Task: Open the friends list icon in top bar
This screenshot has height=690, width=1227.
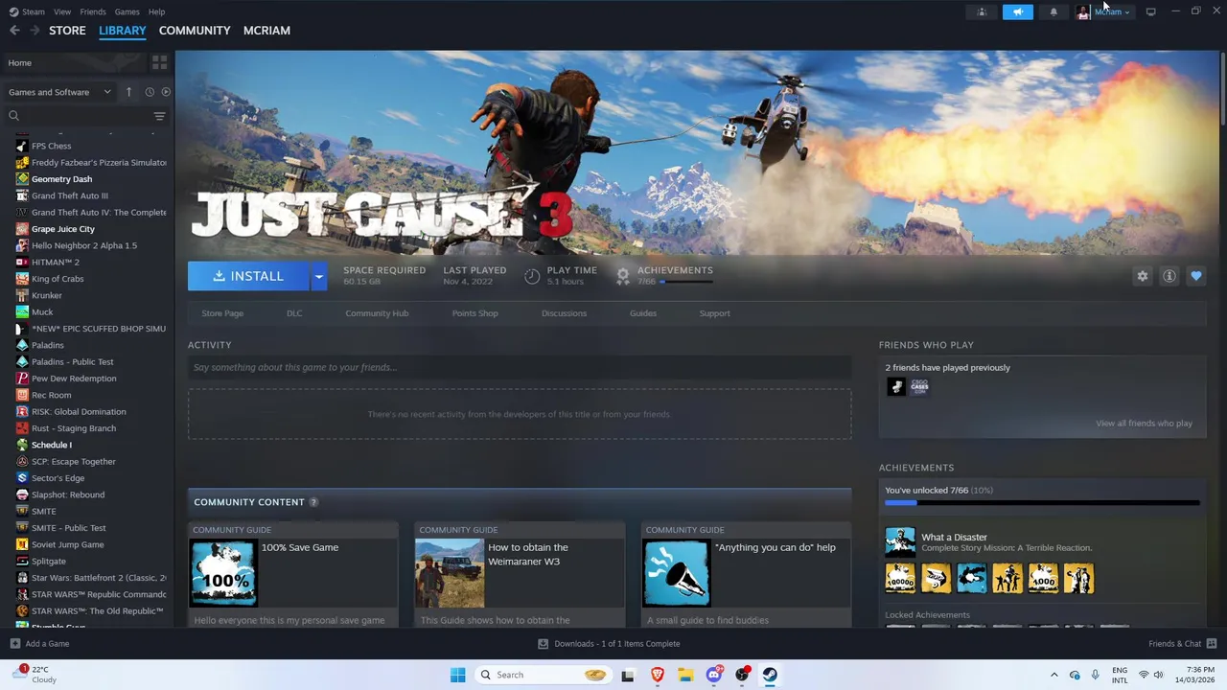Action: (x=982, y=11)
